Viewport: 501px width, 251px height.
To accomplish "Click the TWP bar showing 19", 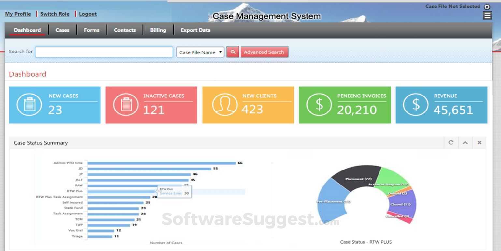I will click(x=109, y=225).
